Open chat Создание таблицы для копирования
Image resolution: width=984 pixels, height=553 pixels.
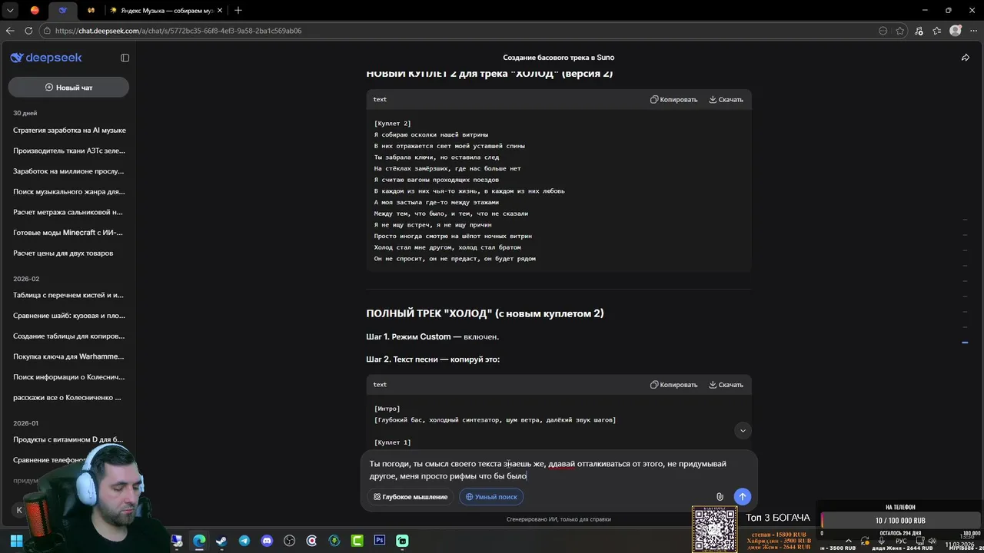coord(69,336)
